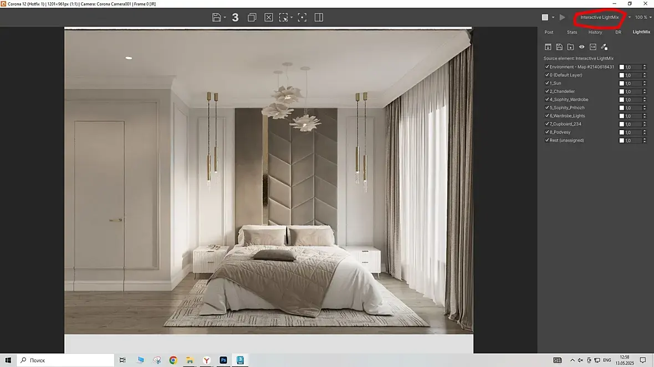Click the pick focus point icon
This screenshot has width=654, height=367.
point(302,18)
